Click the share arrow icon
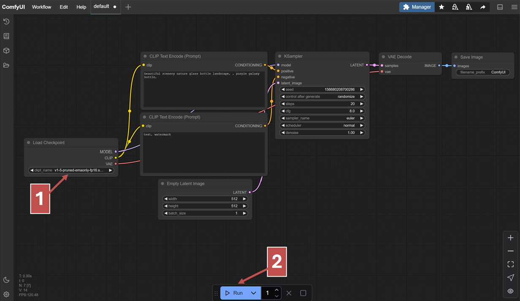520x301 pixels. pyautogui.click(x=482, y=7)
